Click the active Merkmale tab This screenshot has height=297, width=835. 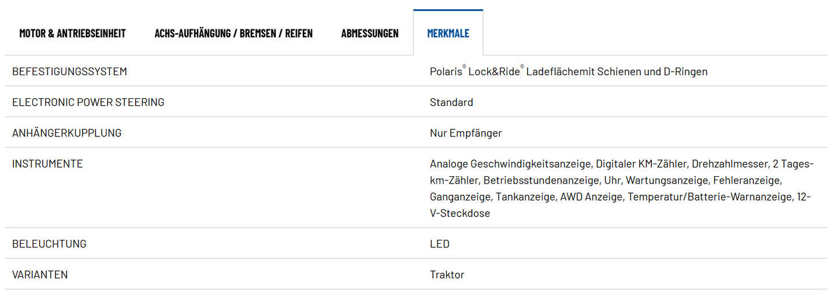coord(448,33)
